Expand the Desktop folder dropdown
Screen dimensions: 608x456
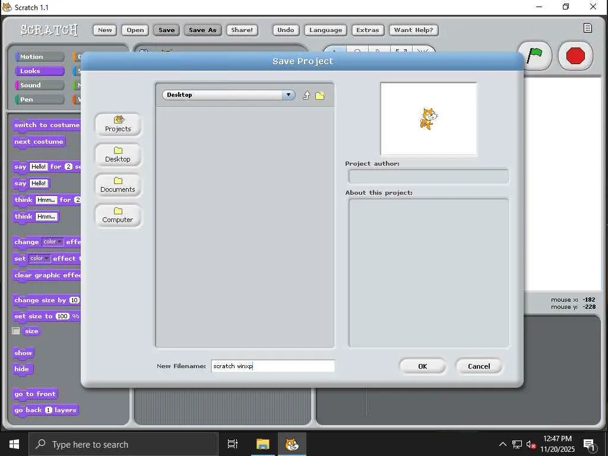288,94
